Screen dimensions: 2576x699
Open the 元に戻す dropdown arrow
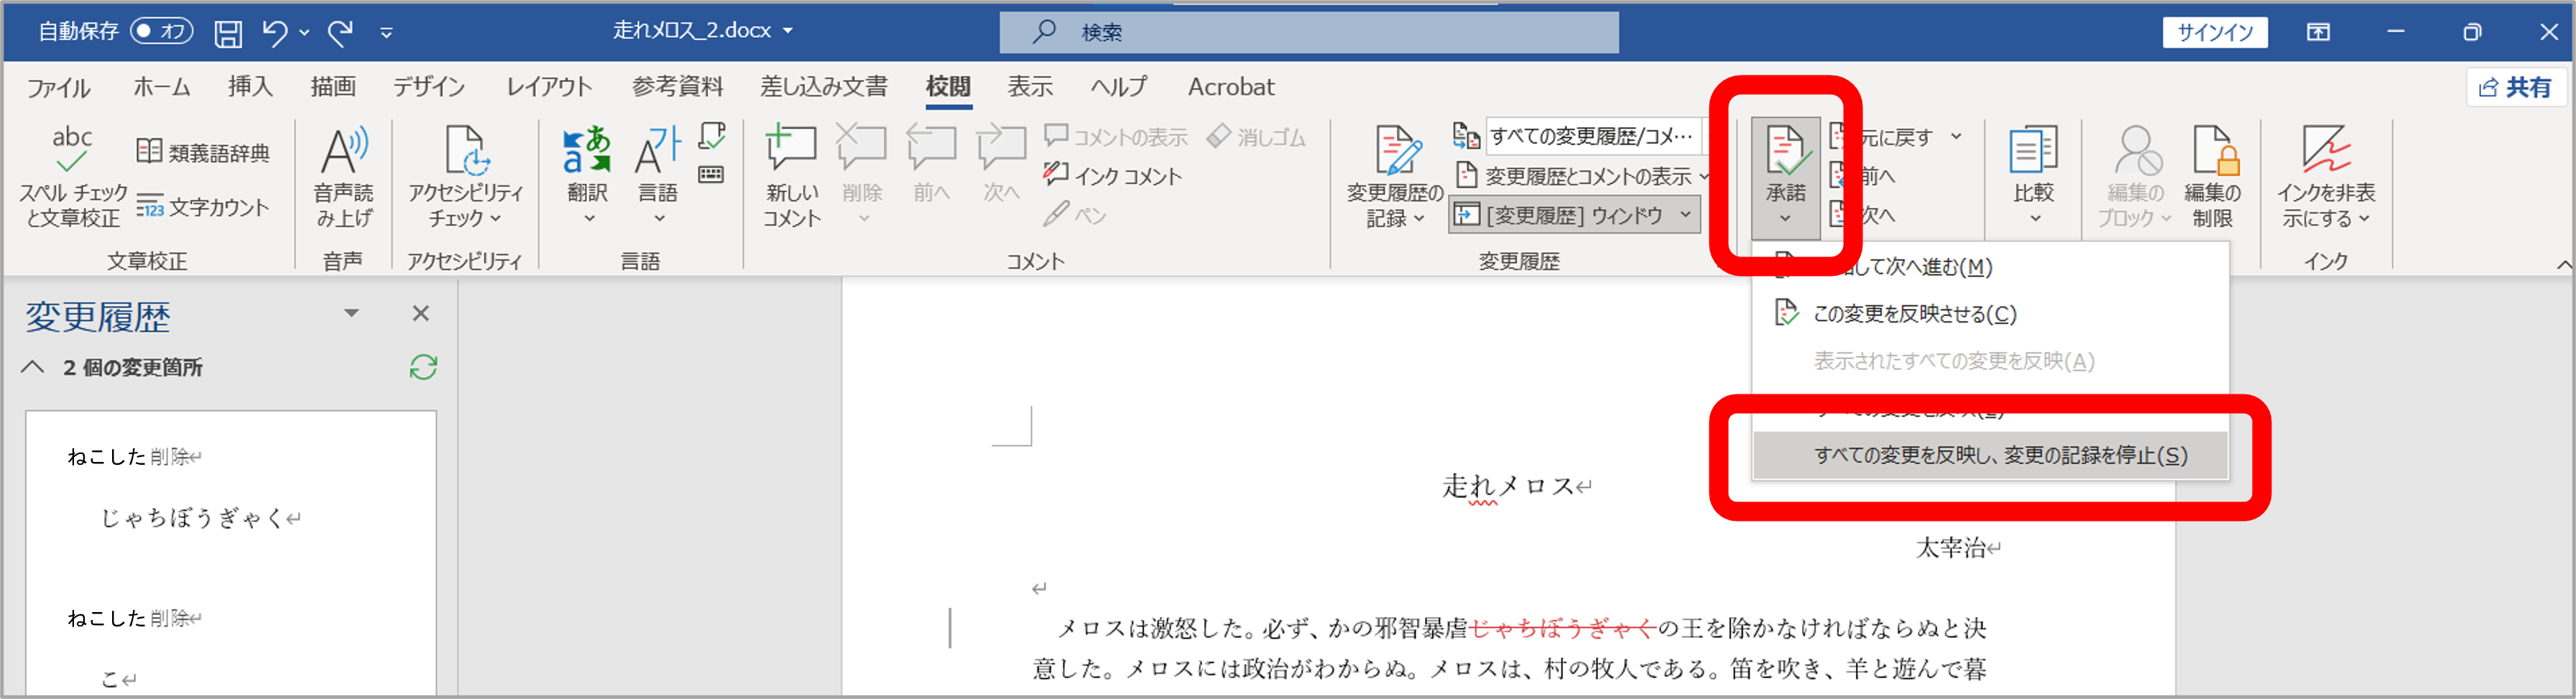(1956, 137)
